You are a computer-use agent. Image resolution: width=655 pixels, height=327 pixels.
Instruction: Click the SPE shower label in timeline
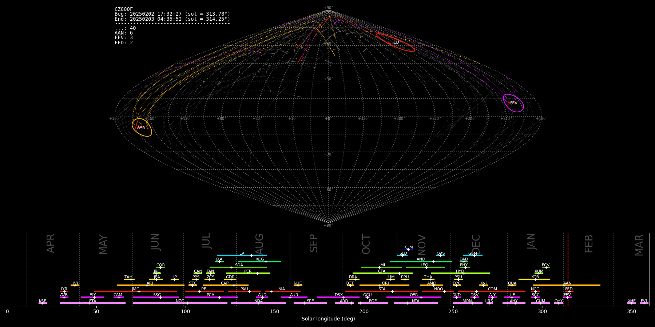pos(310,301)
